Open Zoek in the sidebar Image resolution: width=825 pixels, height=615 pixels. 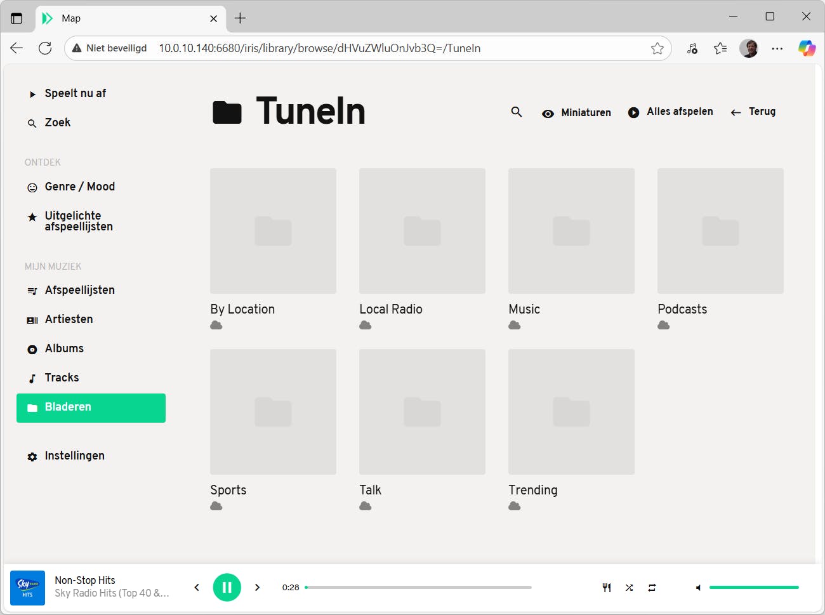57,122
